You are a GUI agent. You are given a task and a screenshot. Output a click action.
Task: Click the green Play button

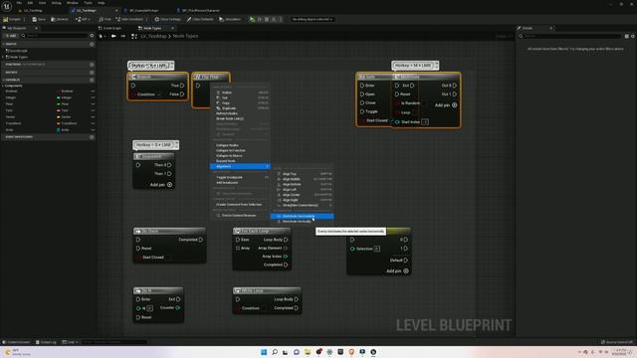[252, 19]
